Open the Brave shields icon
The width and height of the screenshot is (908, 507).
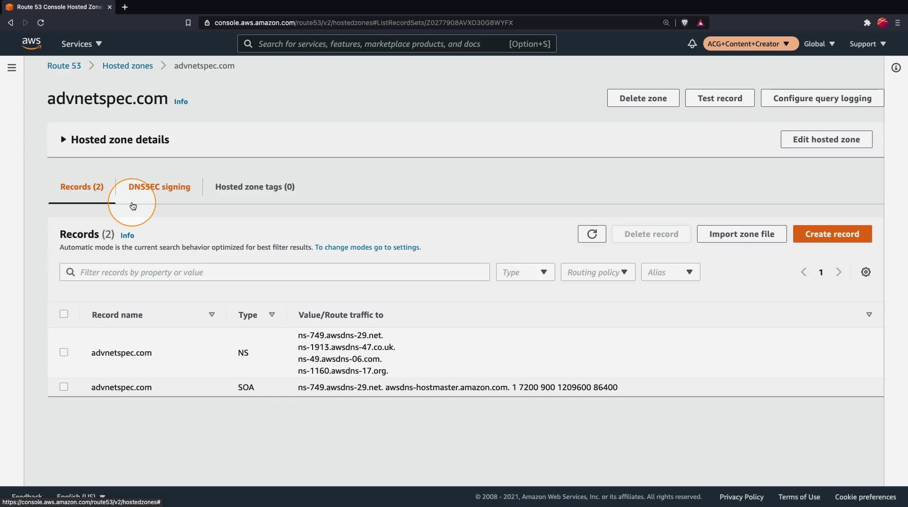click(684, 23)
